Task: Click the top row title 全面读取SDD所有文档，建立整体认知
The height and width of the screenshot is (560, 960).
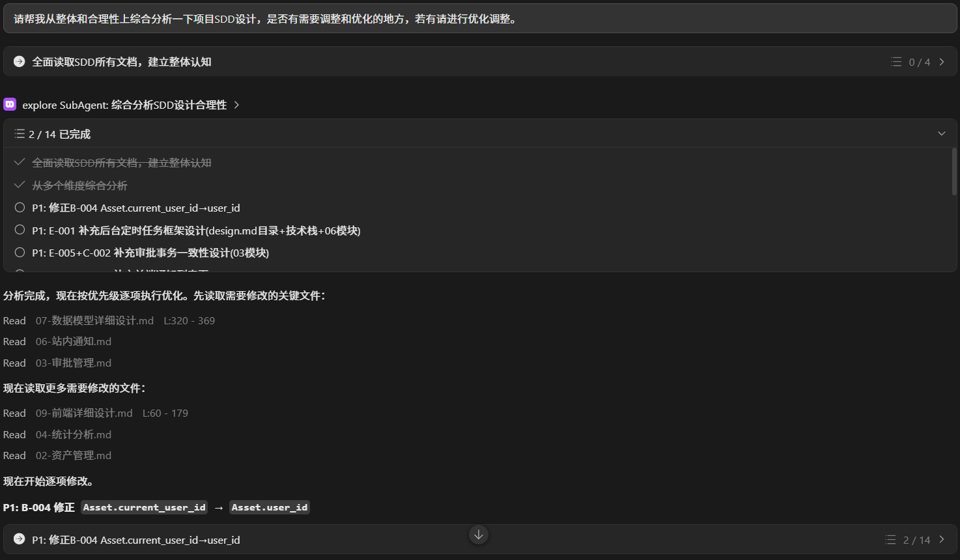Action: click(x=122, y=62)
